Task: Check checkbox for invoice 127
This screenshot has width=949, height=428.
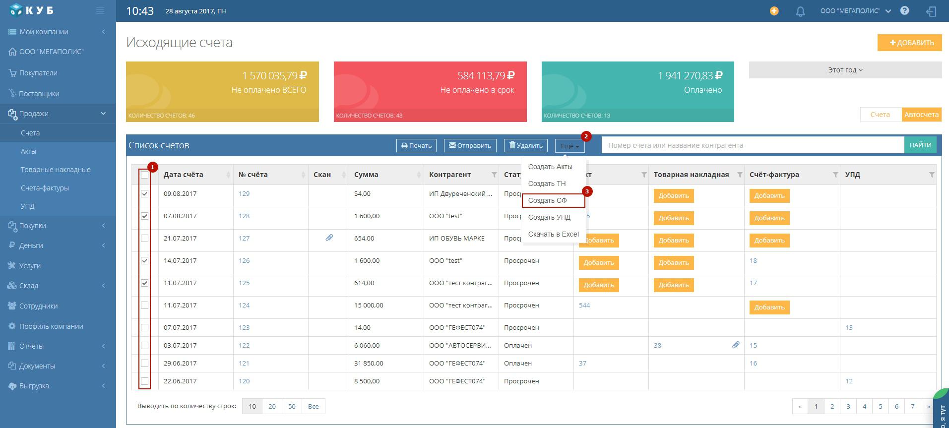Action: (144, 238)
